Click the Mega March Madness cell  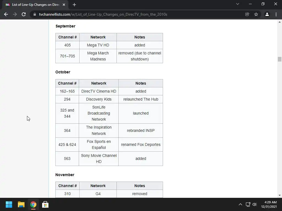[x=98, y=56]
